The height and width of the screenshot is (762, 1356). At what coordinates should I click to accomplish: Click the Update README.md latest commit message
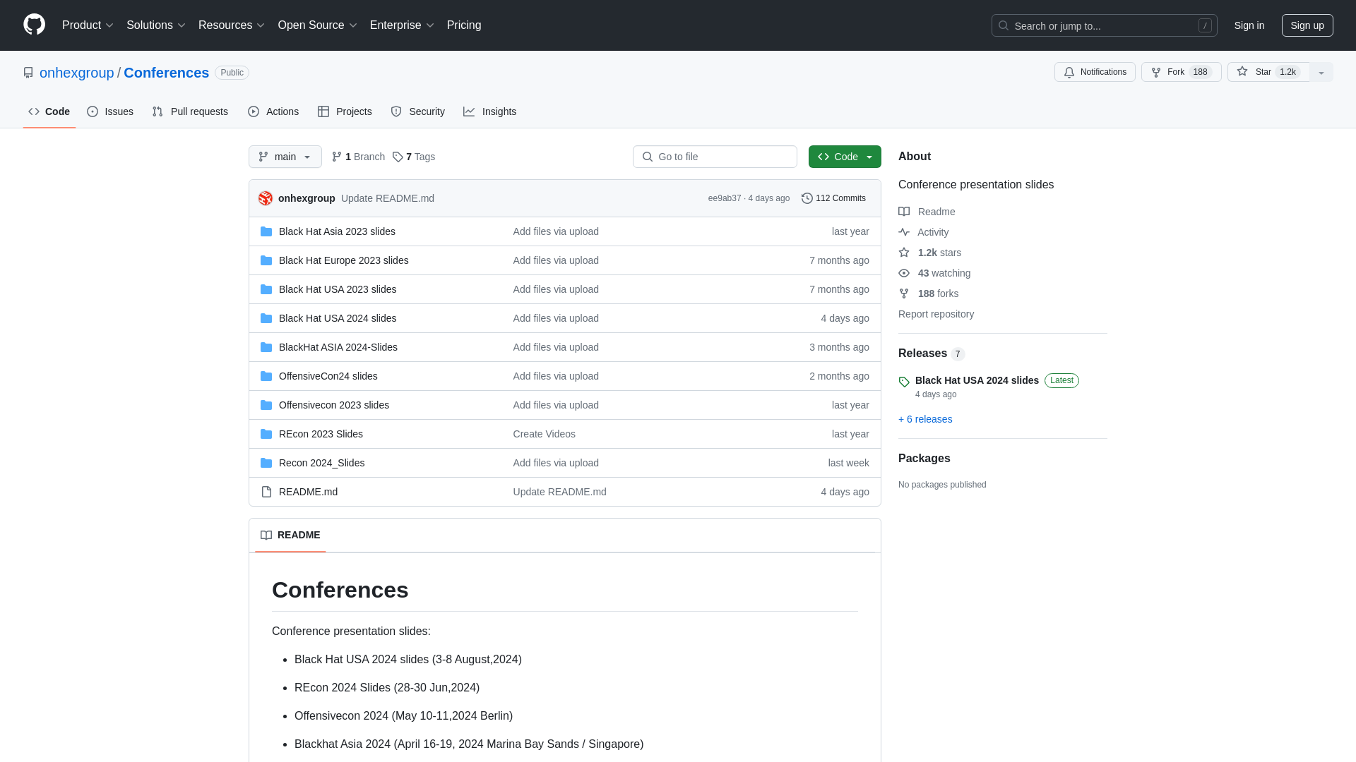pyautogui.click(x=388, y=198)
